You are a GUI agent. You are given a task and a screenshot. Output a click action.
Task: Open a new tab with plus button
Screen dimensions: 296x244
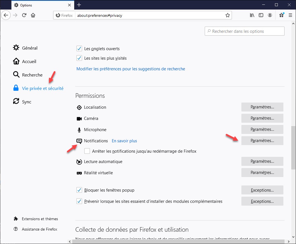(79, 5)
